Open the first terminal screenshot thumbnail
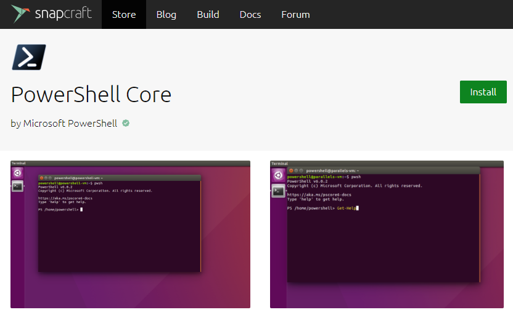 tap(130, 234)
